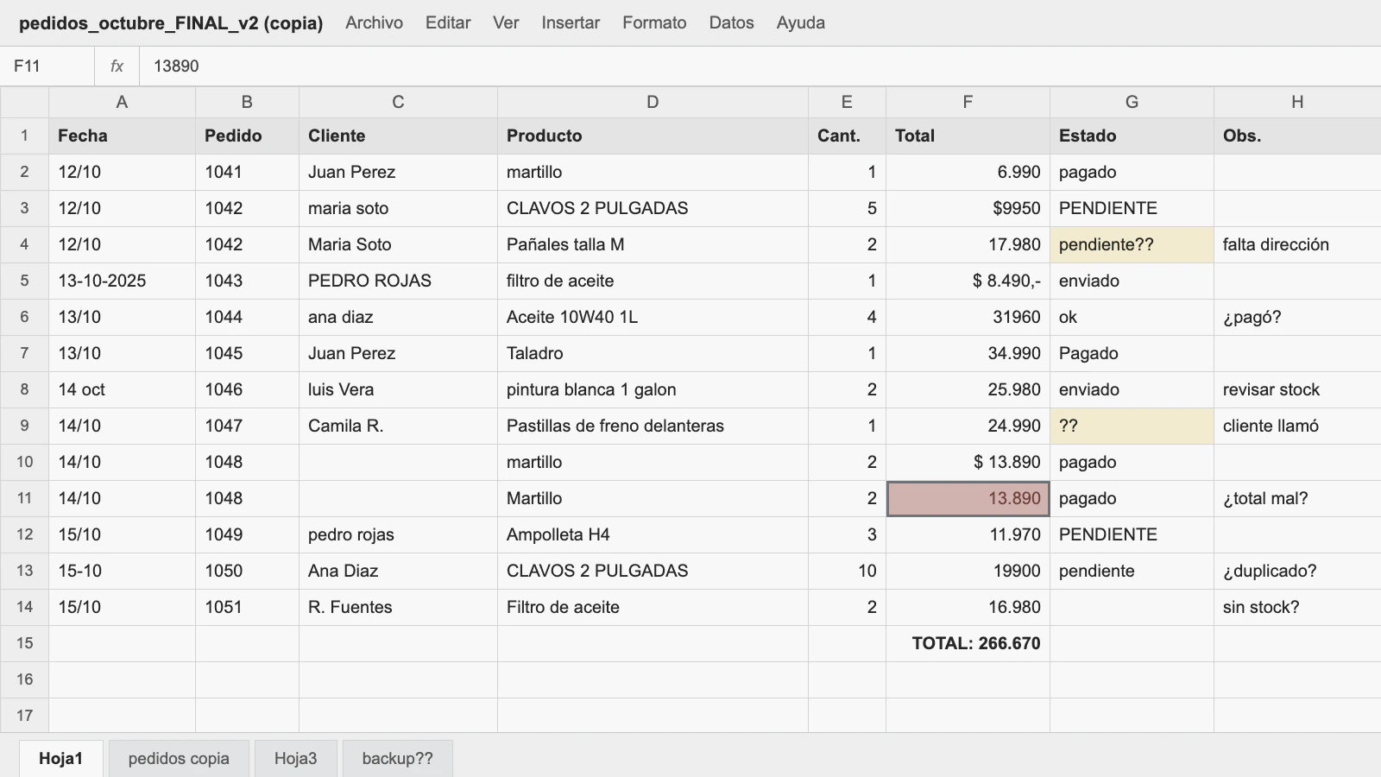The width and height of the screenshot is (1381, 777).
Task: Open the Datos menu
Action: (731, 22)
